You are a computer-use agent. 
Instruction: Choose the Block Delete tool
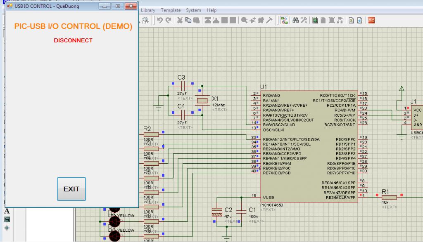233,20
